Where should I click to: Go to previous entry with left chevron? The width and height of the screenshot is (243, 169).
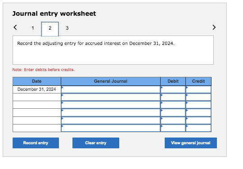(x=15, y=27)
